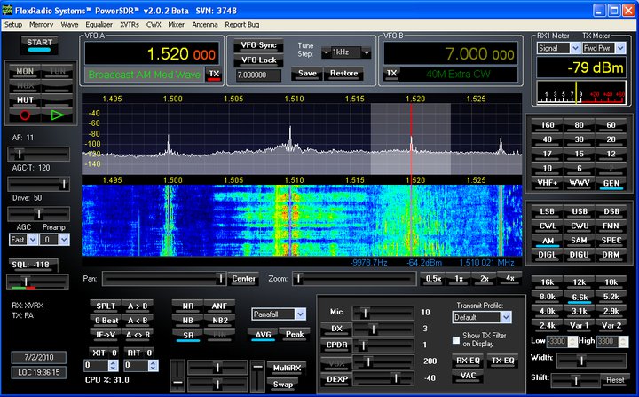This screenshot has width=639, height=397.
Task: Open the Equalizer menu
Action: tap(99, 25)
